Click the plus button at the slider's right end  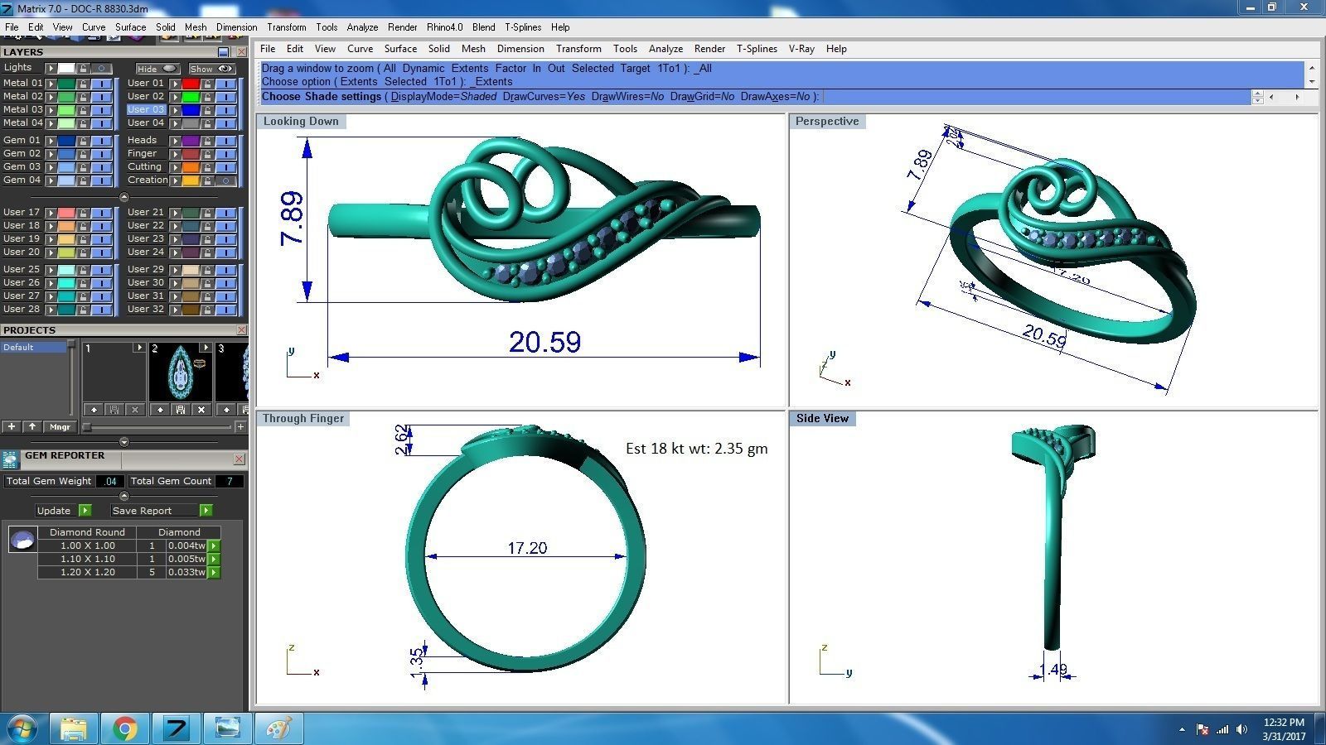point(240,427)
